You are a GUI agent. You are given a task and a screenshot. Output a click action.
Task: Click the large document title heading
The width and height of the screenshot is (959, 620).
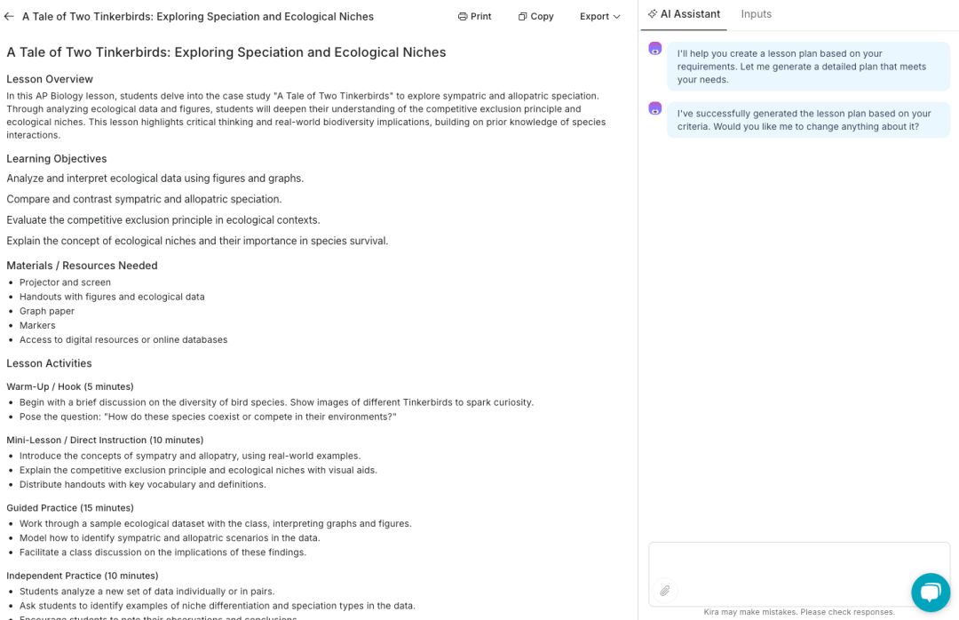point(226,52)
